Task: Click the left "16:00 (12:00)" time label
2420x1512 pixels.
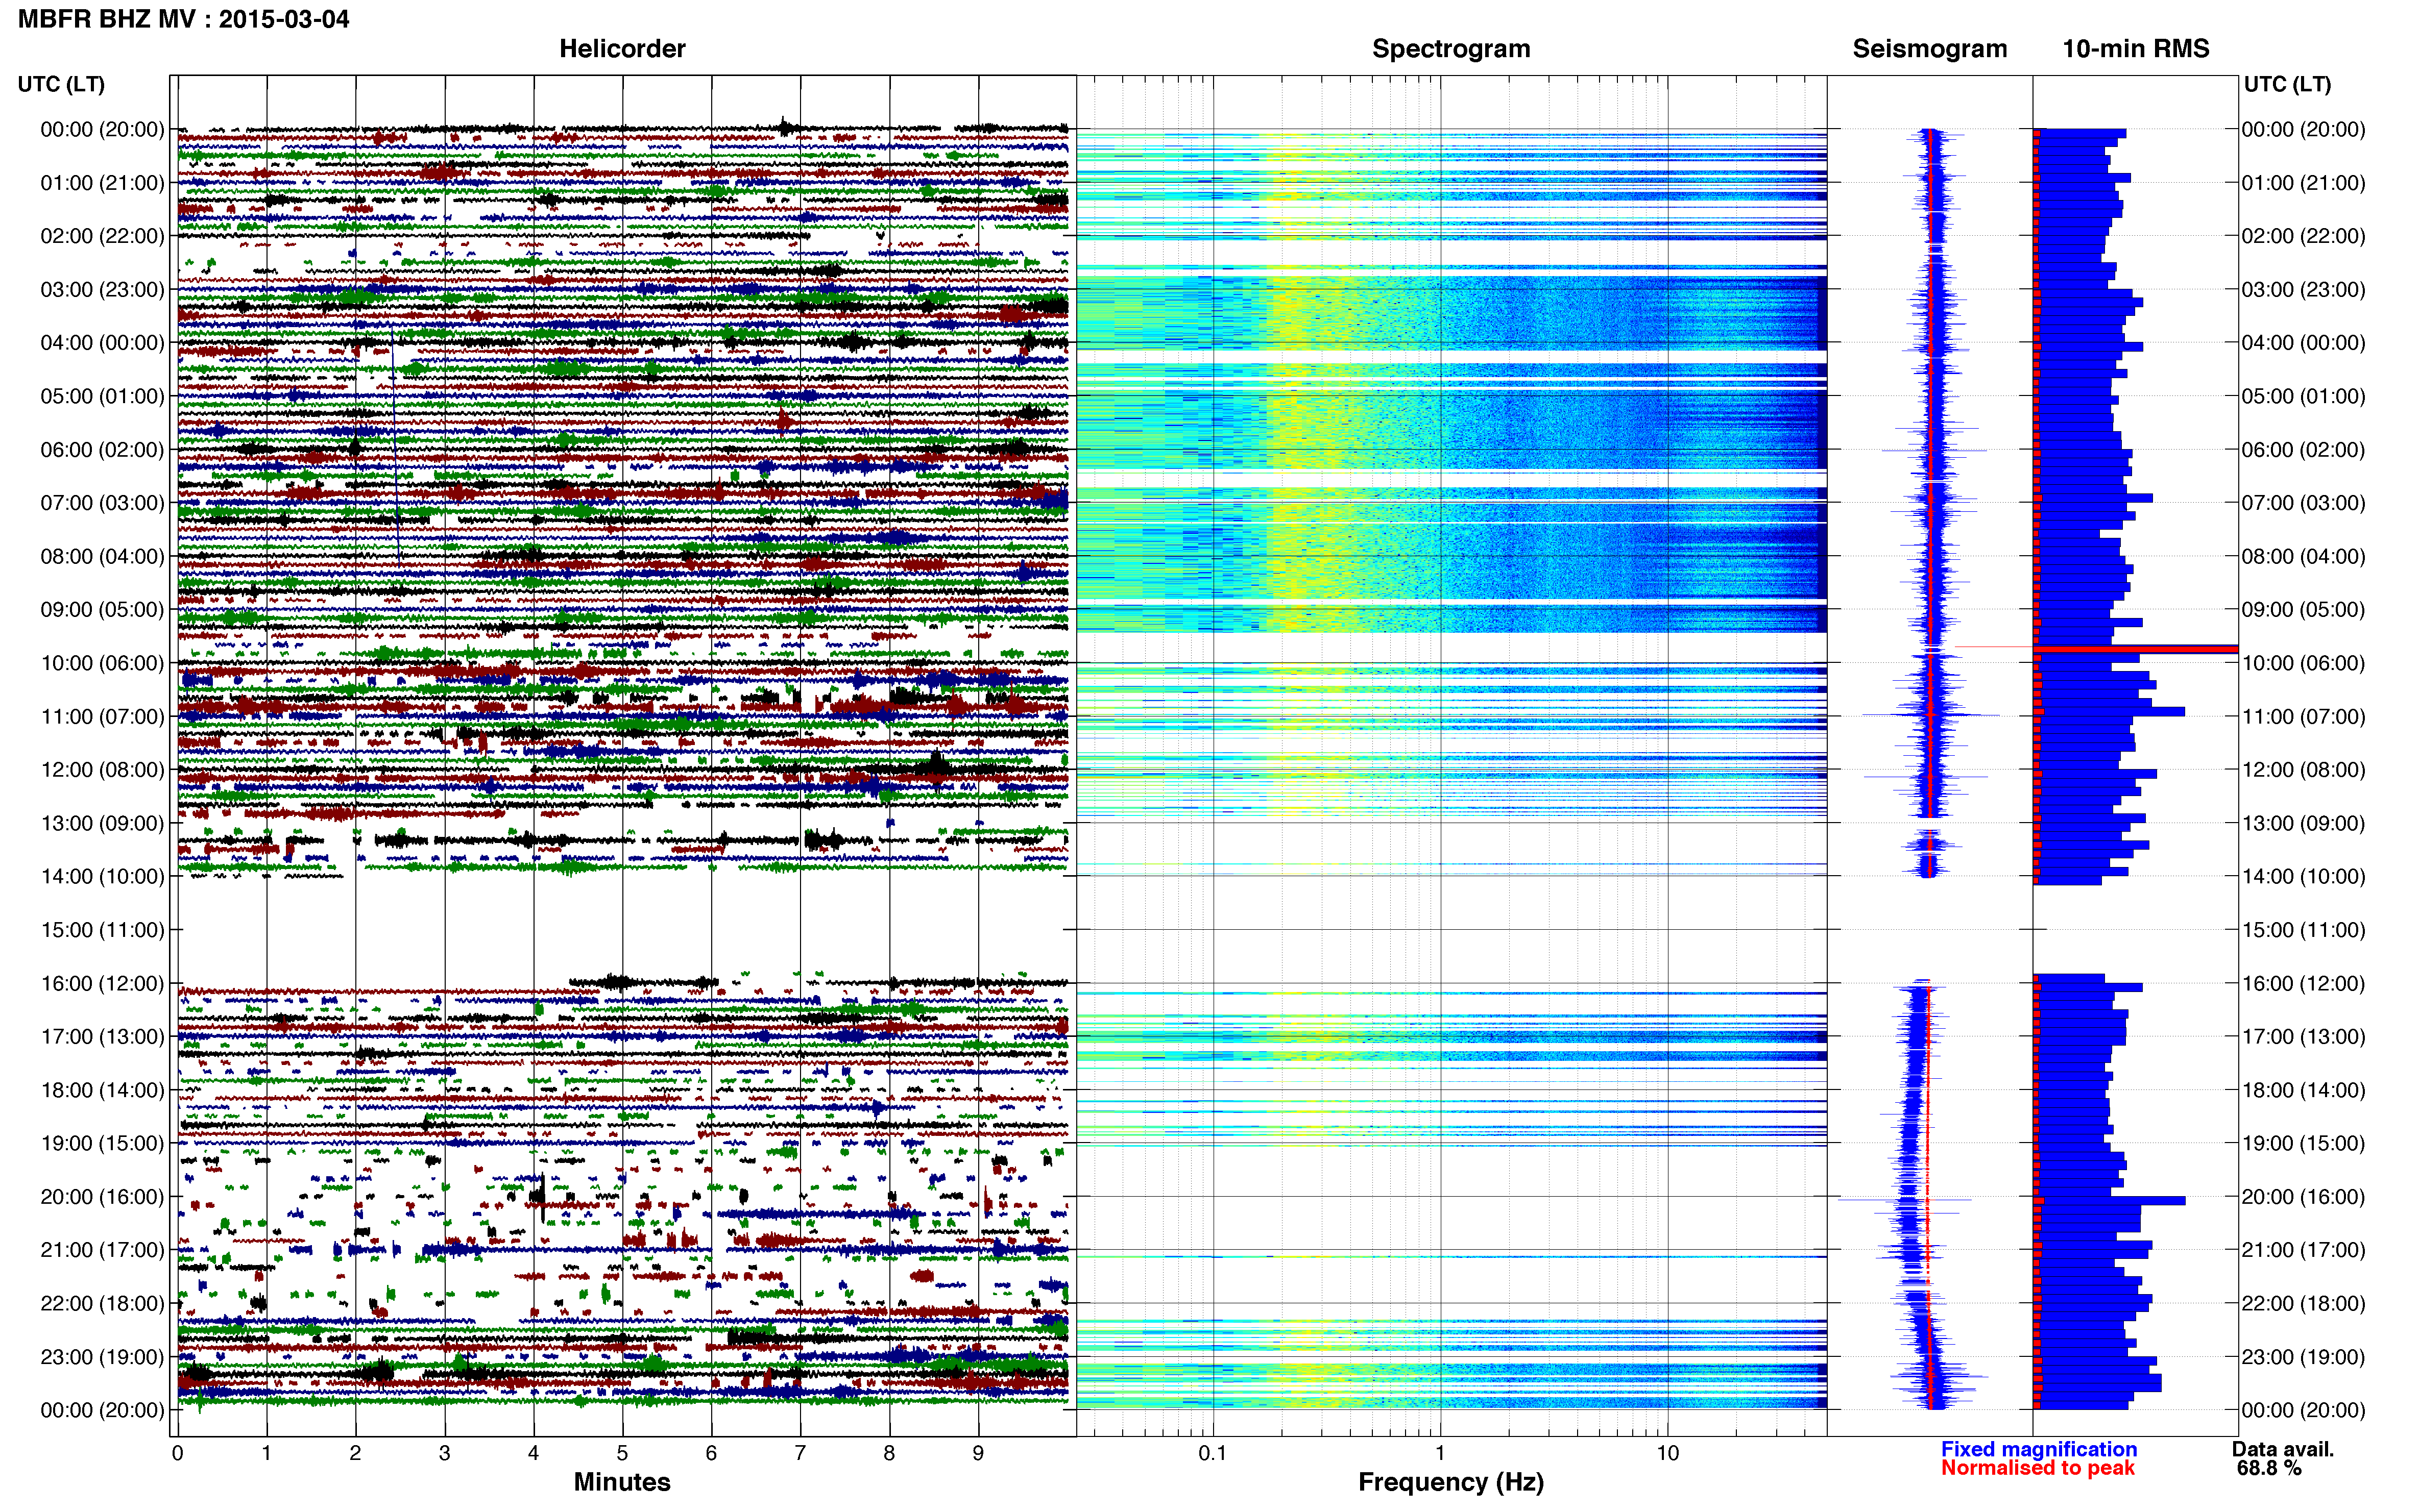Action: (x=102, y=984)
